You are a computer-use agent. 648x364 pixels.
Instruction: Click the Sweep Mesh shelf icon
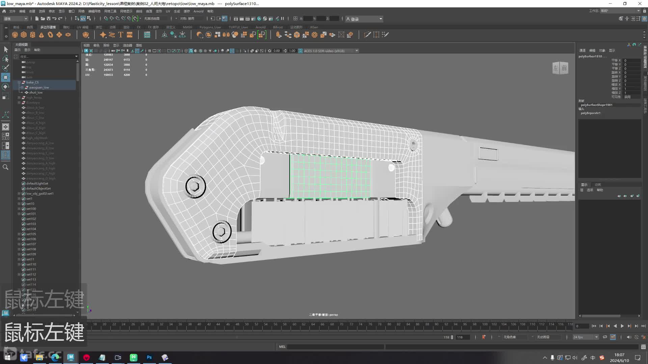coord(112,35)
